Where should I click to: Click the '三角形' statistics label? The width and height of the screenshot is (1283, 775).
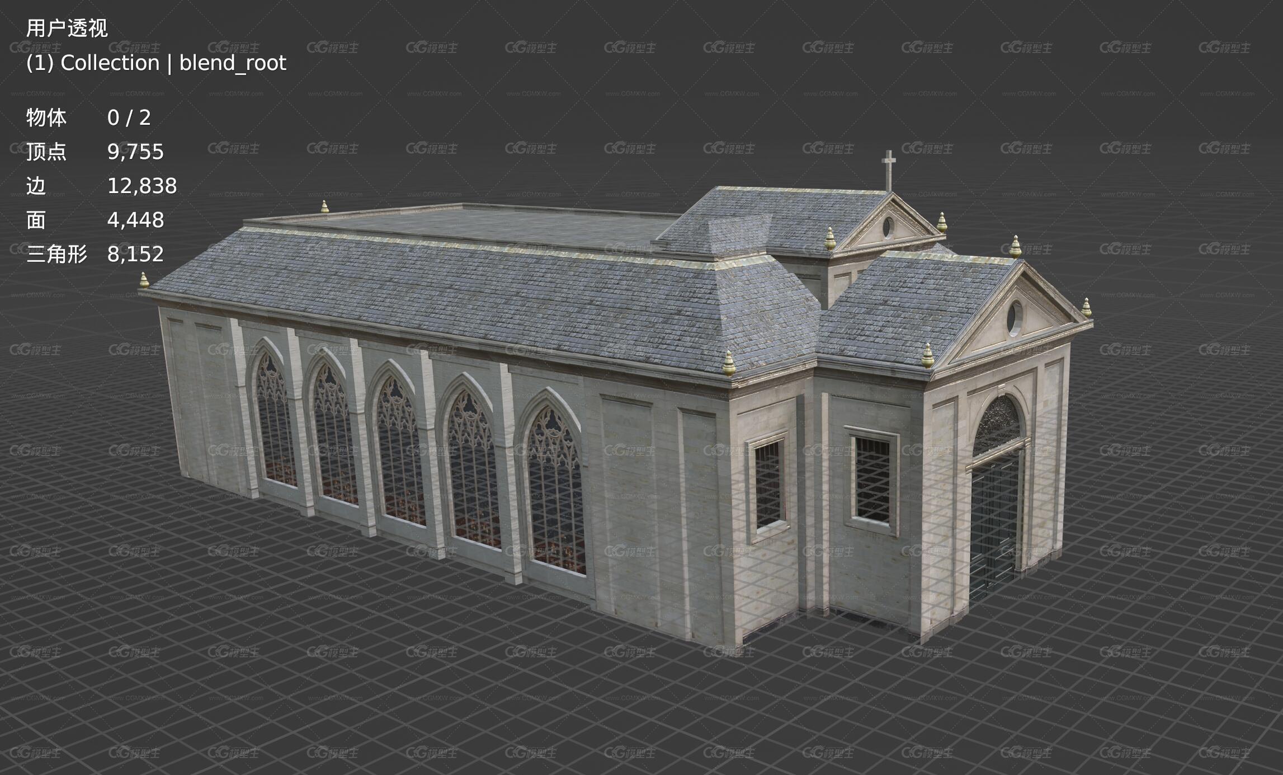[56, 254]
